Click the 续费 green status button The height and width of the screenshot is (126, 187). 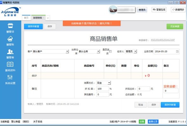(x=142, y=122)
